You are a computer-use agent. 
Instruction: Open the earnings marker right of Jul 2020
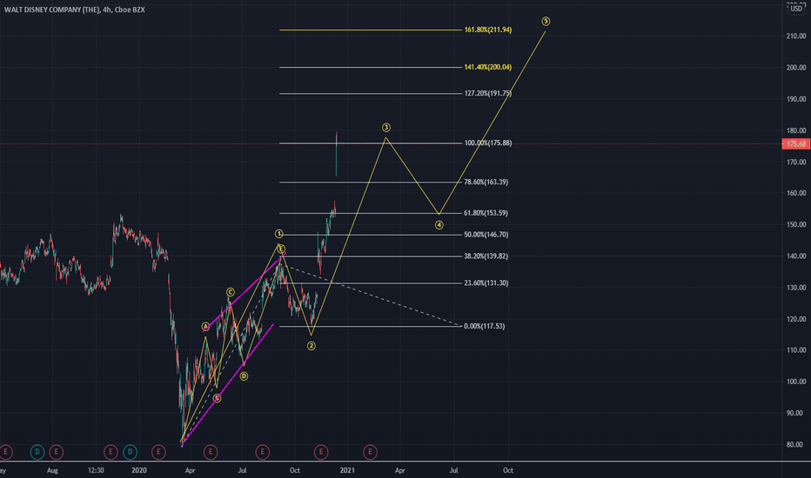click(262, 453)
